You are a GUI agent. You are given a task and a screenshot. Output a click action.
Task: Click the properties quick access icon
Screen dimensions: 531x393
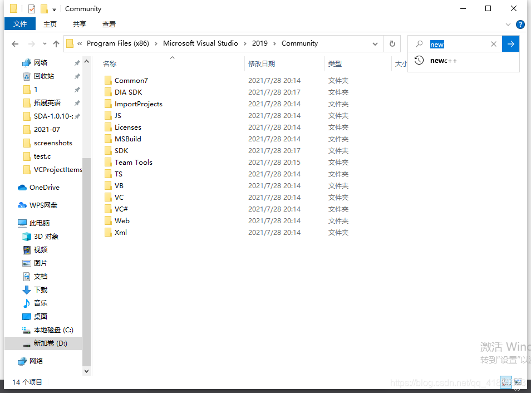pos(32,8)
